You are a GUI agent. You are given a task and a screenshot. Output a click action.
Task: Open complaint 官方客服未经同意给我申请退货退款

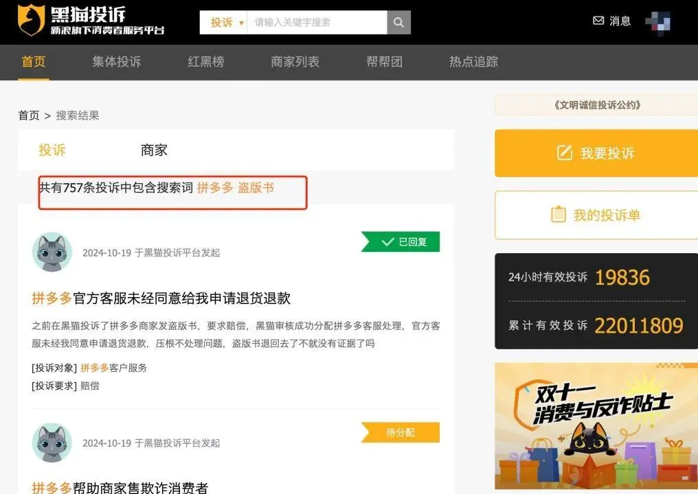161,298
